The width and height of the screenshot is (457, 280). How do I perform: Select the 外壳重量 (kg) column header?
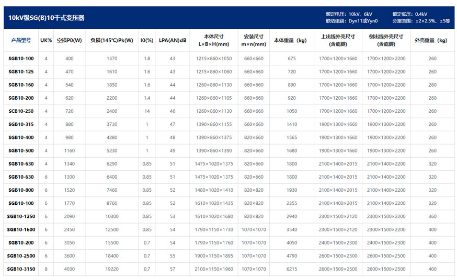[431, 40]
